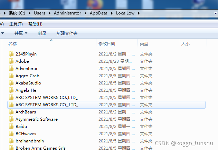
Task: Select the Adobe folder name
Action: [x=22, y=61]
